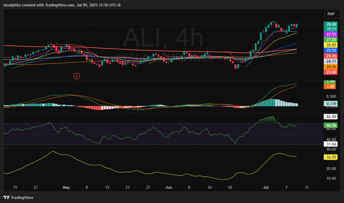Click the Jun date on time axis
Viewport: 344px width, 203px height.
169,187
